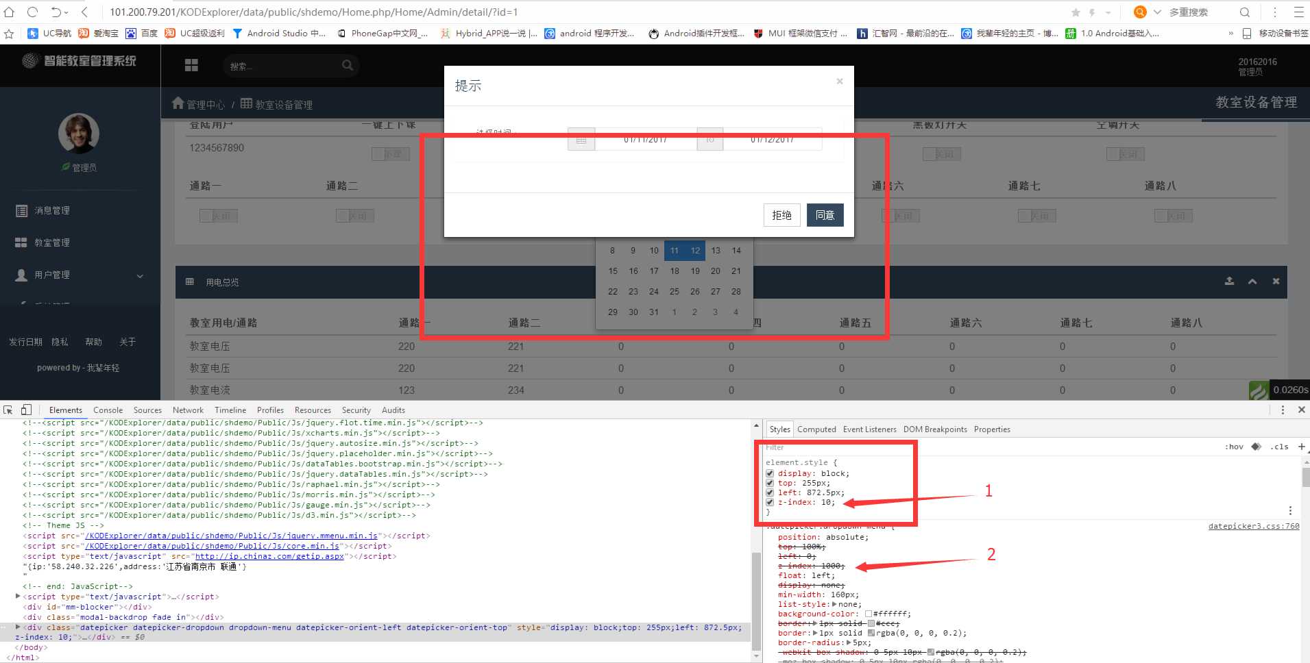Screen dimensions: 1310x663
Task: Select date 13 in the datepicker calendar
Action: (716, 251)
